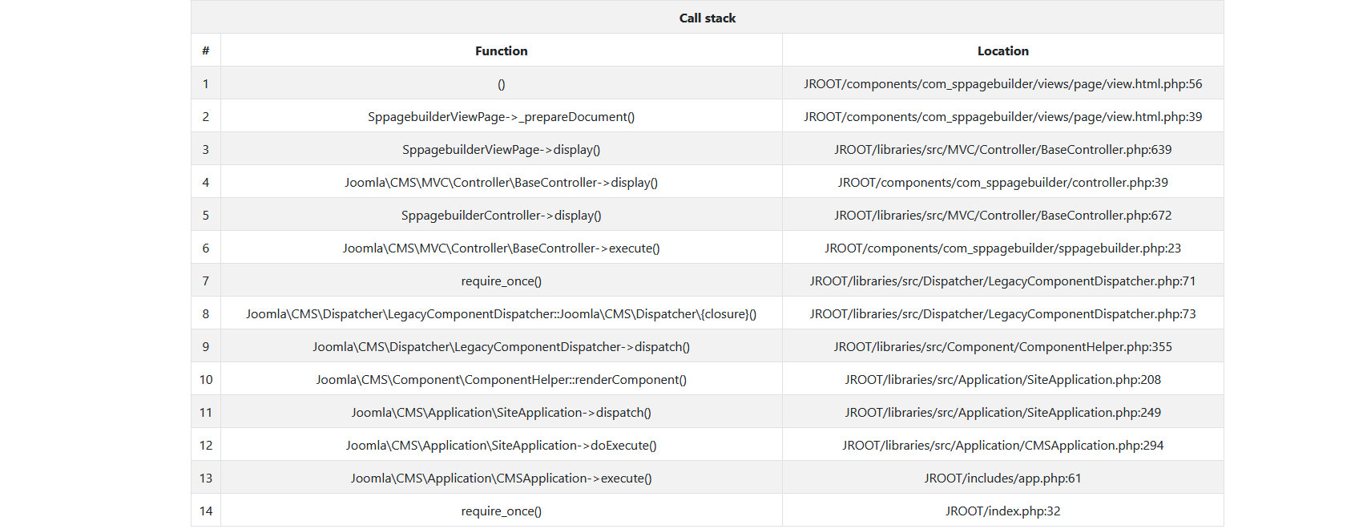This screenshot has width=1371, height=529.
Task: Select the ComponentHelper::renderComponent() function entry
Action: point(501,380)
